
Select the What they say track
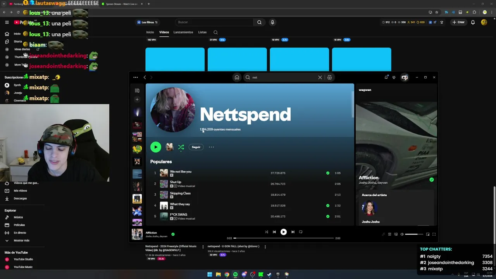coord(250,205)
